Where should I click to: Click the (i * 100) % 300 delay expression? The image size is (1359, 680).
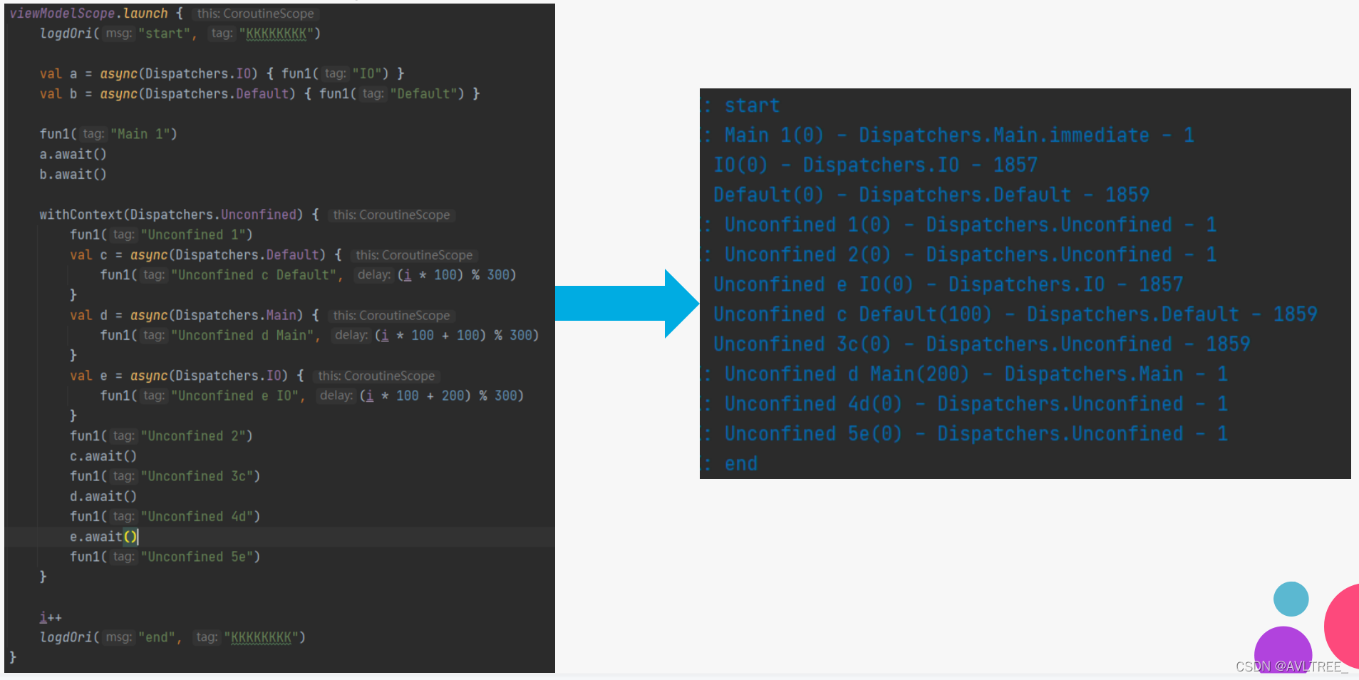[x=457, y=275]
